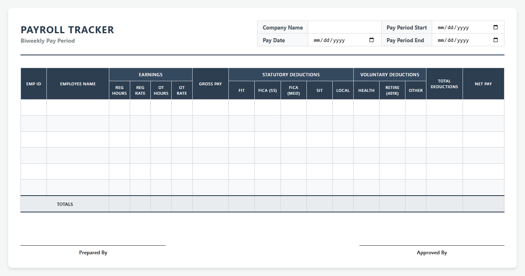Viewport: 525px width, 276px height.
Task: Click the Pay Period End label
Action: pos(405,40)
